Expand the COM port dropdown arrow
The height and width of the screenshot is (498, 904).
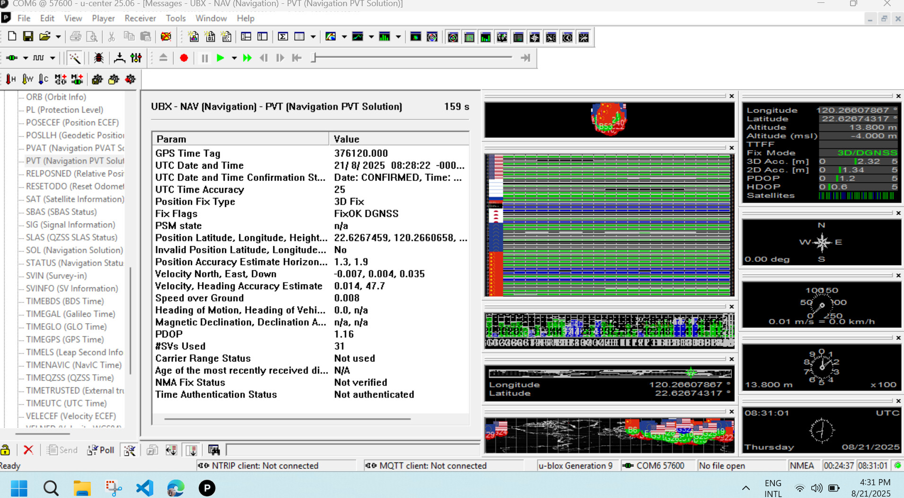tap(25, 58)
